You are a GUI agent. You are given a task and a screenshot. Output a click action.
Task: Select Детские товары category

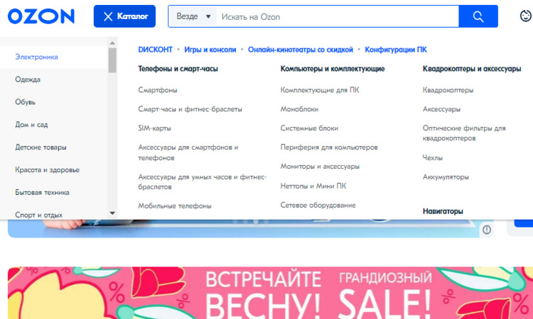(x=41, y=147)
